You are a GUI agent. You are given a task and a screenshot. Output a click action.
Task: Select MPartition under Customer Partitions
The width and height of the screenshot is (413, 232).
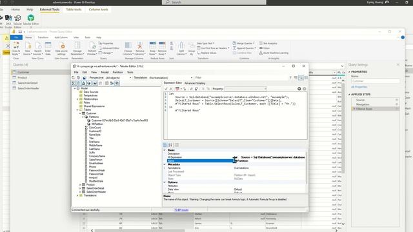pos(97,124)
